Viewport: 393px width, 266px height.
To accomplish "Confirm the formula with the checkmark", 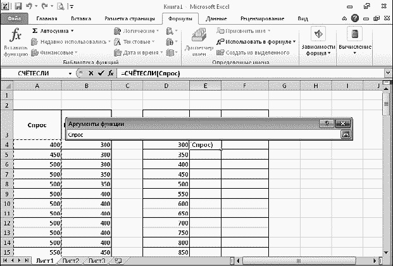I will coord(100,73).
